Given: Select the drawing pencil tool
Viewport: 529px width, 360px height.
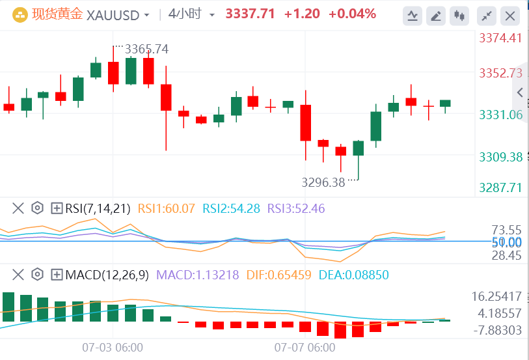Looking at the screenshot, I should 437,16.
